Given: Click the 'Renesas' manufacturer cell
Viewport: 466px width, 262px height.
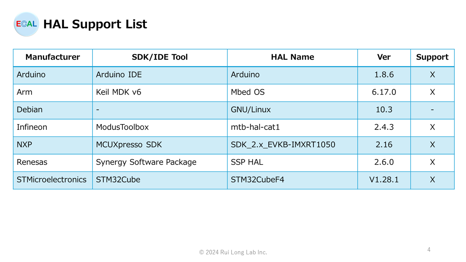Looking at the screenshot, I should pyautogui.click(x=53, y=162).
